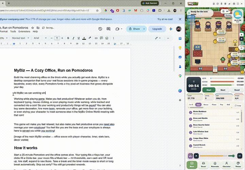This screenshot has height=170, width=245.
Task: Open the Extensions menu
Action: 24,31
